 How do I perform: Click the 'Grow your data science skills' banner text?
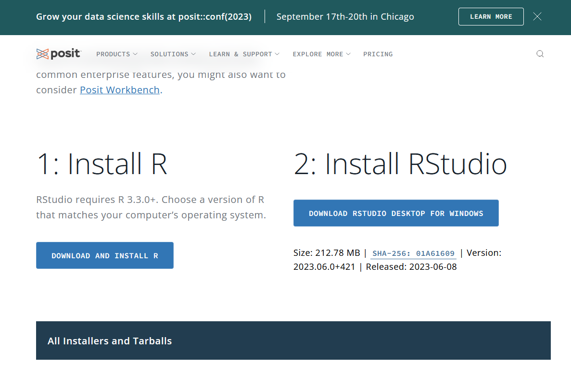click(144, 17)
